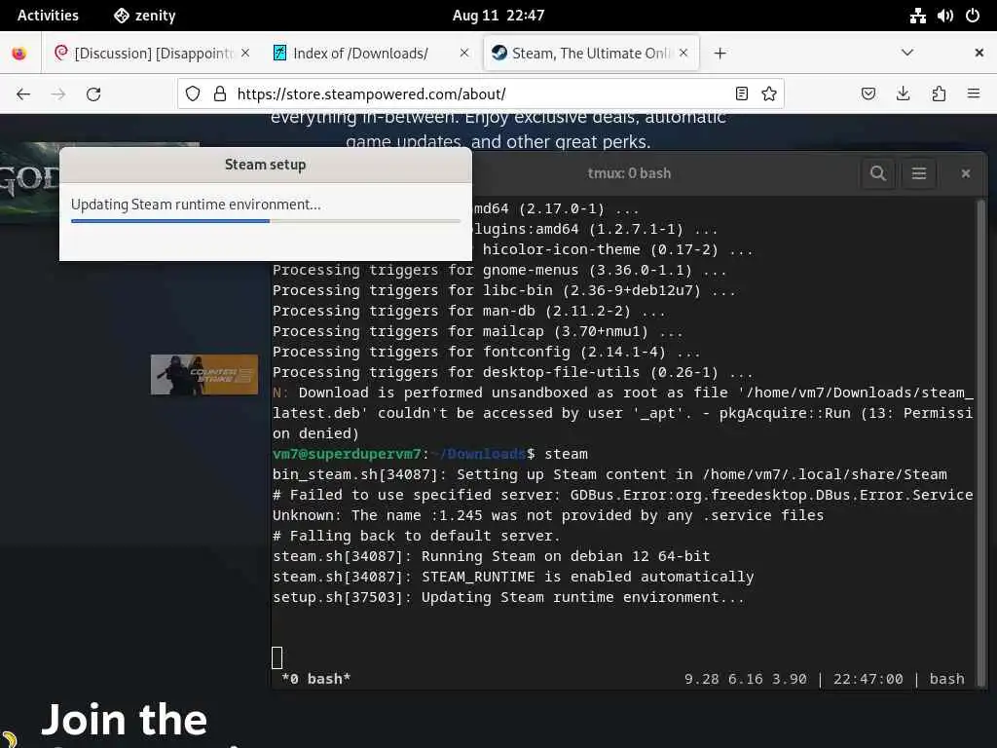Click the 'Join the' heading on Steam page
The image size is (997, 748).
point(124,720)
